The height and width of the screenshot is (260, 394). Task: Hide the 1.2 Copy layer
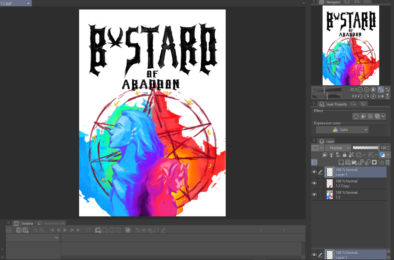click(314, 183)
